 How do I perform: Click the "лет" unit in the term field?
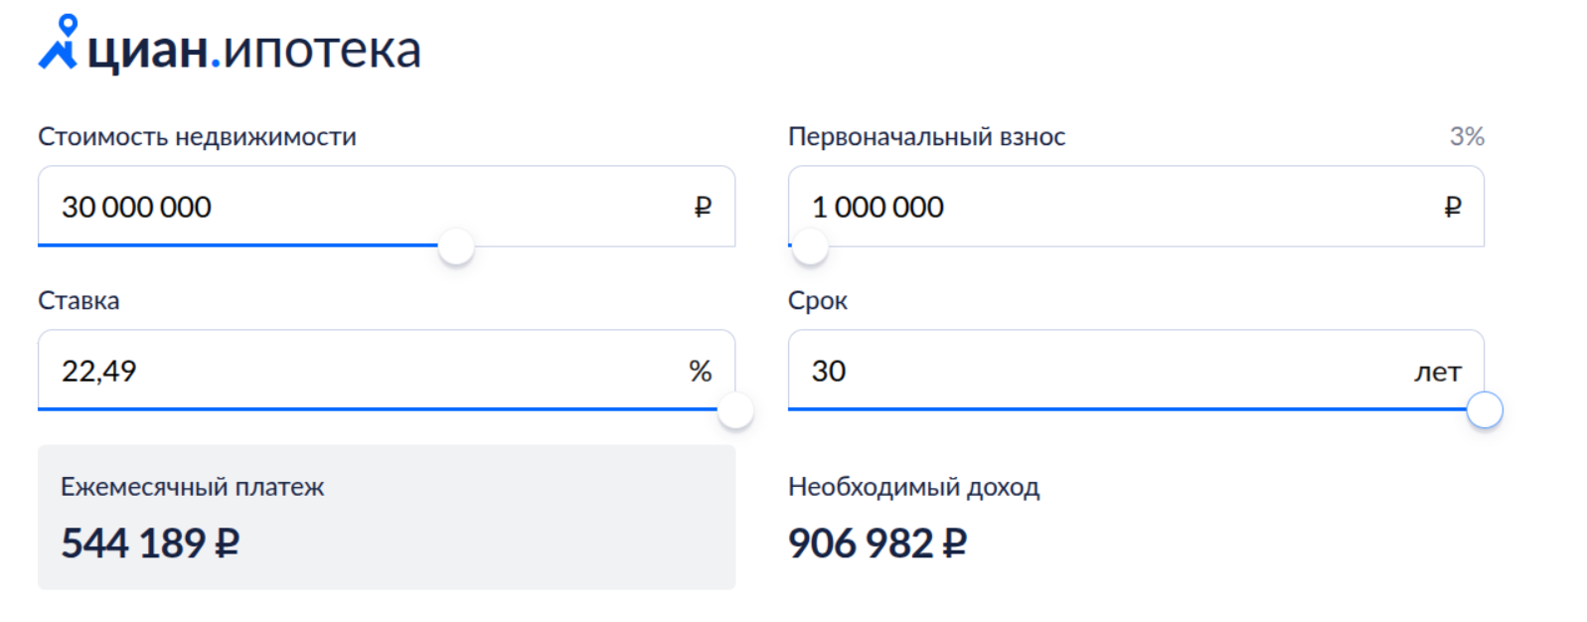pos(1437,372)
